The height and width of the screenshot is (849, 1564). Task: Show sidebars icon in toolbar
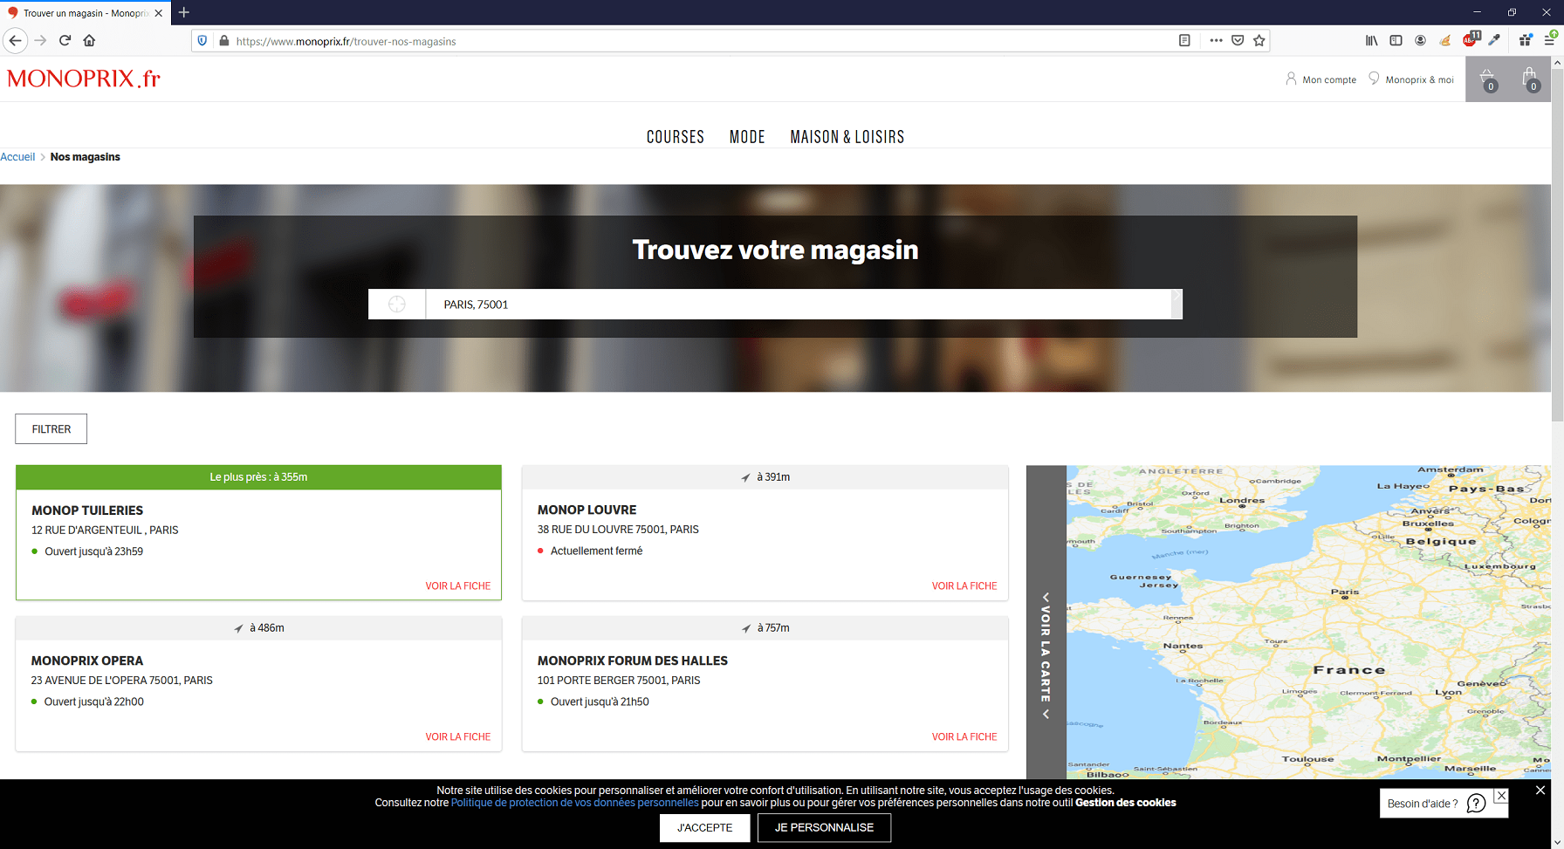point(1396,40)
